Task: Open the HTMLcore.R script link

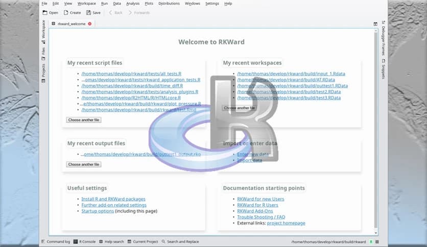Action: [x=131, y=97]
